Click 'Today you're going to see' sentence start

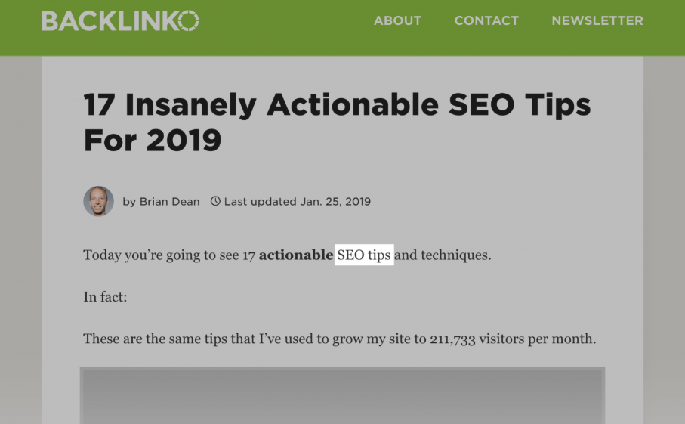(x=161, y=255)
